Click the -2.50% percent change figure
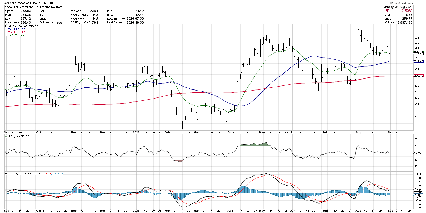This screenshot has height=213, width=426. pyautogui.click(x=406, y=11)
